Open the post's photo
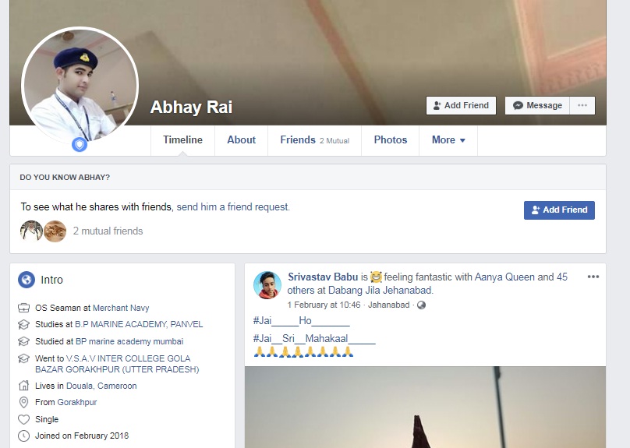Viewport: 630px width, 448px height. pos(425,407)
